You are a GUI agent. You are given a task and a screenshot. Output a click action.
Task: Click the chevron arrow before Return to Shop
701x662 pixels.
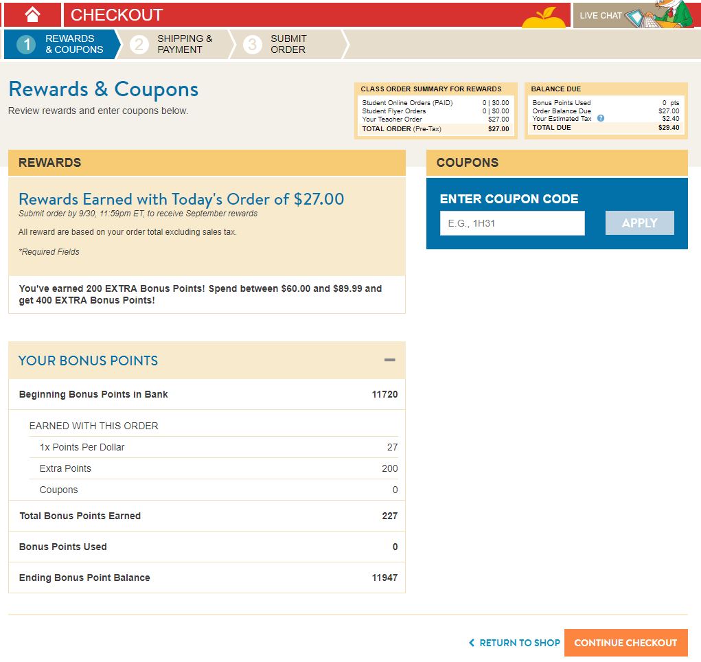pyautogui.click(x=472, y=643)
